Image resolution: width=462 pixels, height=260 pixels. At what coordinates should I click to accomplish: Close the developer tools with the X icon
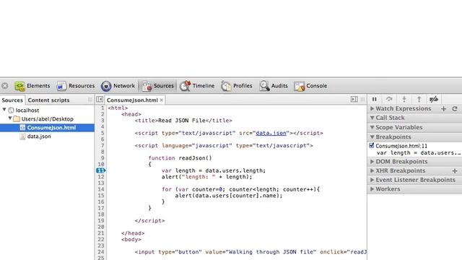point(5,86)
